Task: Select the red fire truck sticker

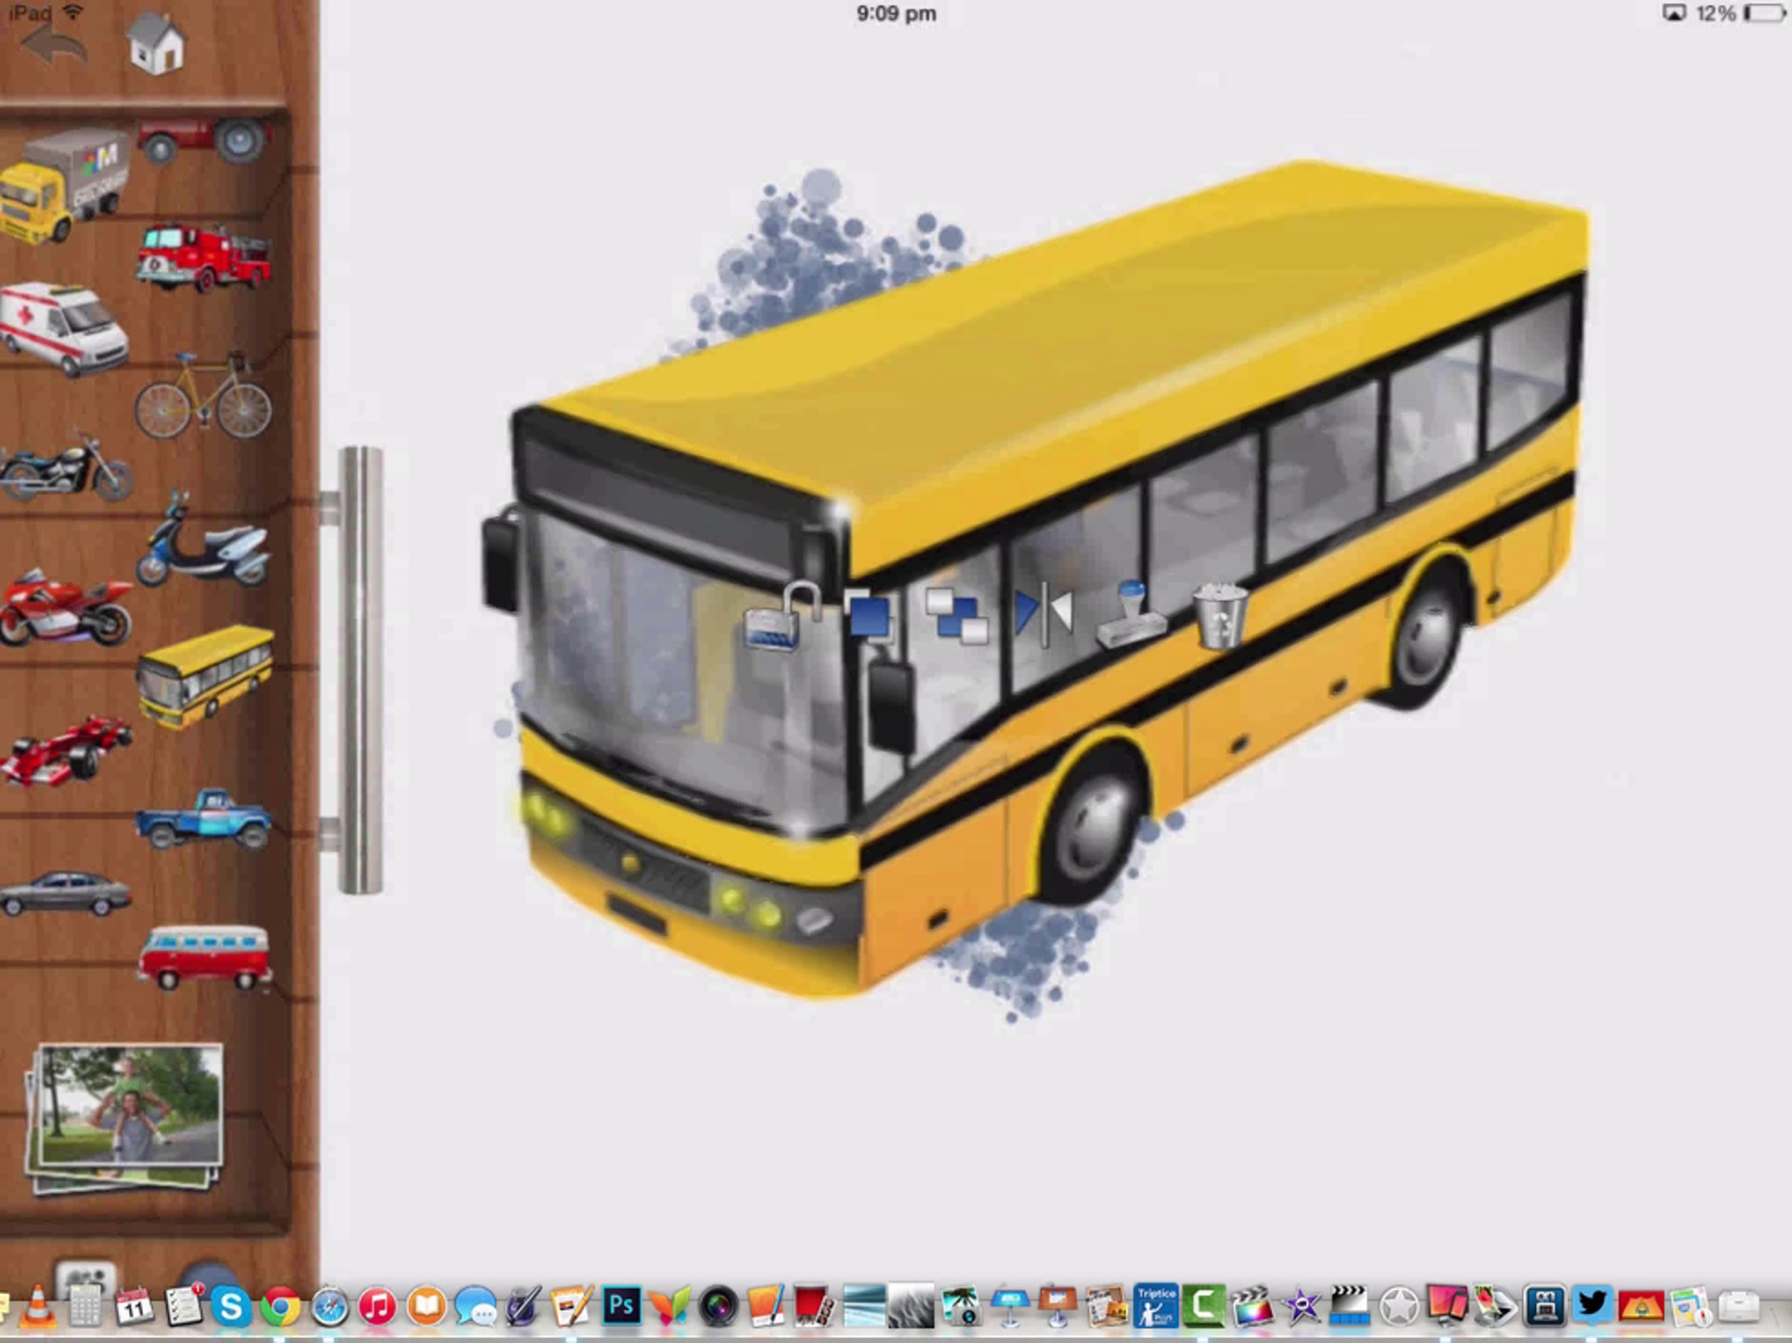Action: pos(202,258)
